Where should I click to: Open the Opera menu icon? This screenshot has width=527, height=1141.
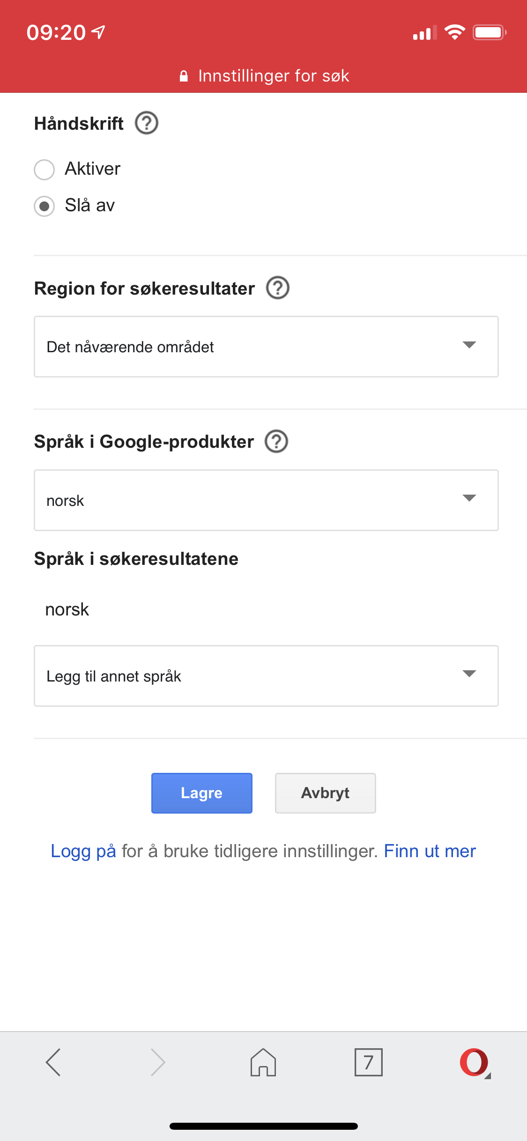click(x=474, y=1062)
